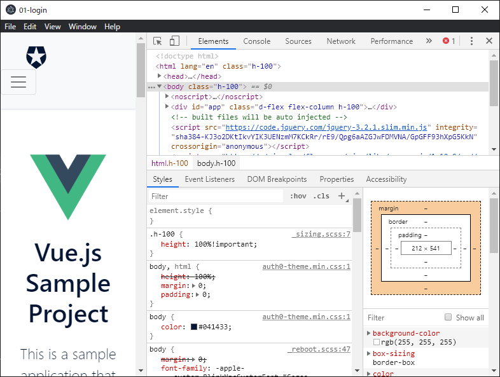Expand the box-sizing computed property

point(368,353)
